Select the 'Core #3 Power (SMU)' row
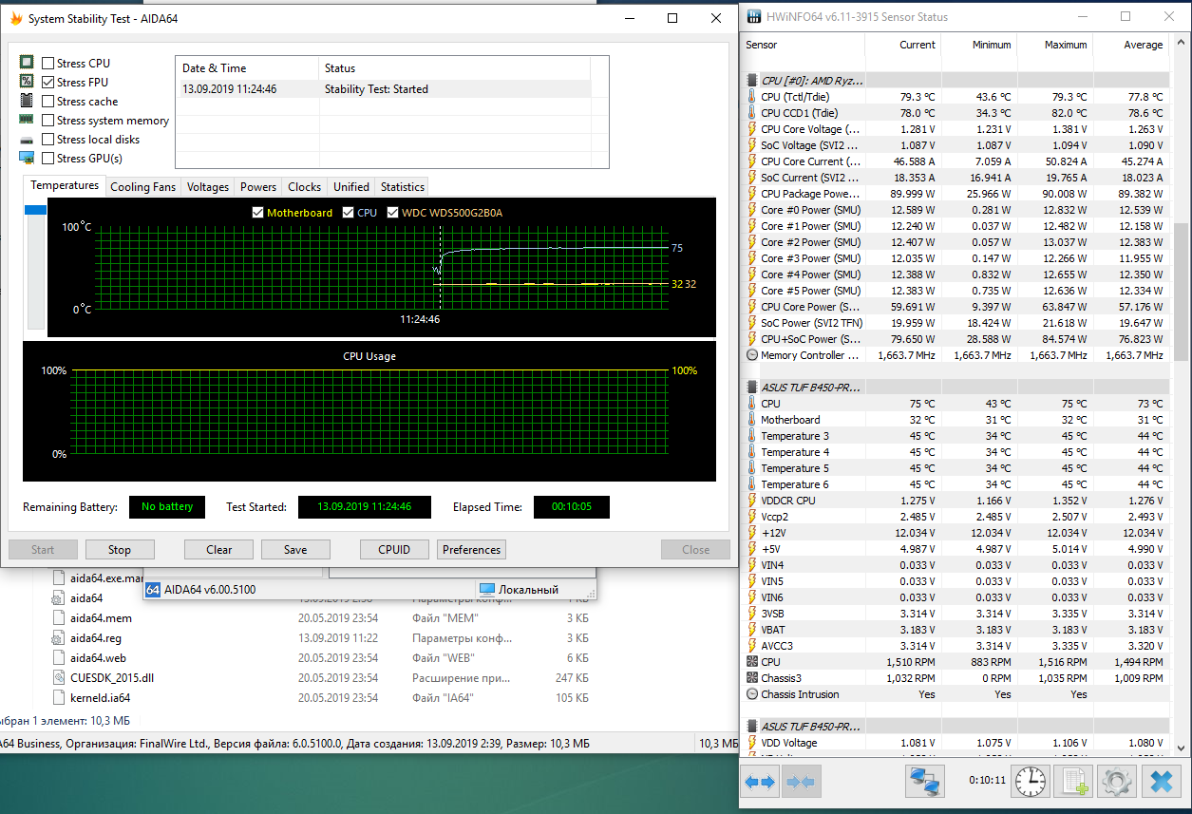1192x814 pixels. click(956, 258)
